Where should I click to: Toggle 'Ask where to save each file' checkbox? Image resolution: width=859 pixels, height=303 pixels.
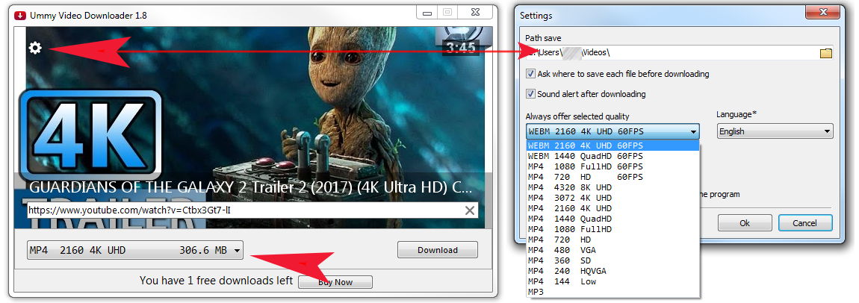click(530, 75)
